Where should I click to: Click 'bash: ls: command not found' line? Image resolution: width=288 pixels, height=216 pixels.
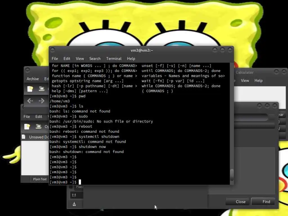coord(80,111)
